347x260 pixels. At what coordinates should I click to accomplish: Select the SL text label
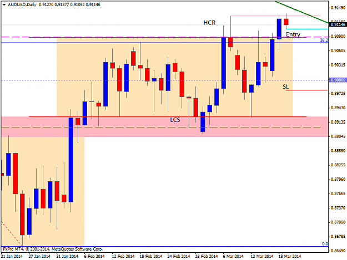coord(286,87)
